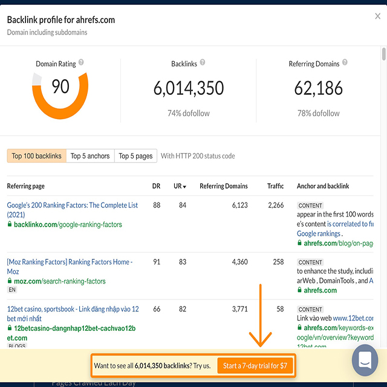Click the DR column header

pyautogui.click(x=156, y=186)
